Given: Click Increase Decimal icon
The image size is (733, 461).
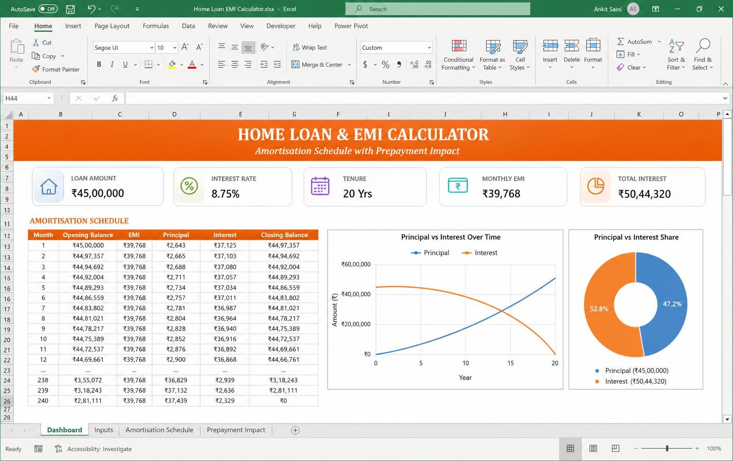Looking at the screenshot, I should click(x=414, y=64).
